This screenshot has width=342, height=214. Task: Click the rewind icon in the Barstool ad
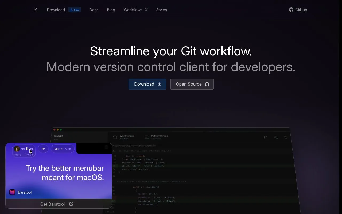(23, 149)
